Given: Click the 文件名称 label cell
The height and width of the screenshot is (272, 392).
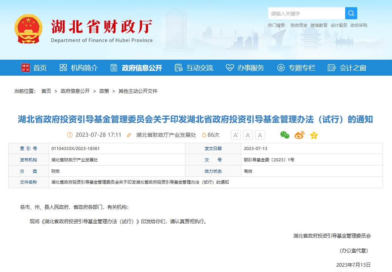Looking at the screenshot, I should click(28, 182).
